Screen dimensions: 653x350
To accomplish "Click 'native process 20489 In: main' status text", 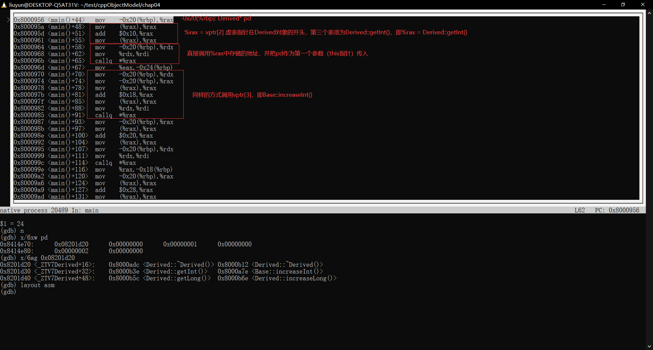I will [x=49, y=210].
